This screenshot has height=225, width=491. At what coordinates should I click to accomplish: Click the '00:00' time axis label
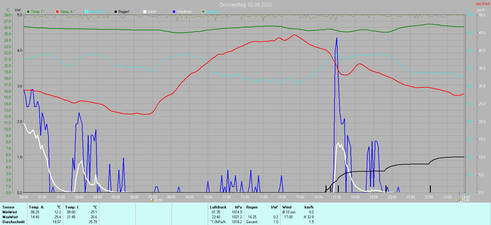(x=24, y=197)
